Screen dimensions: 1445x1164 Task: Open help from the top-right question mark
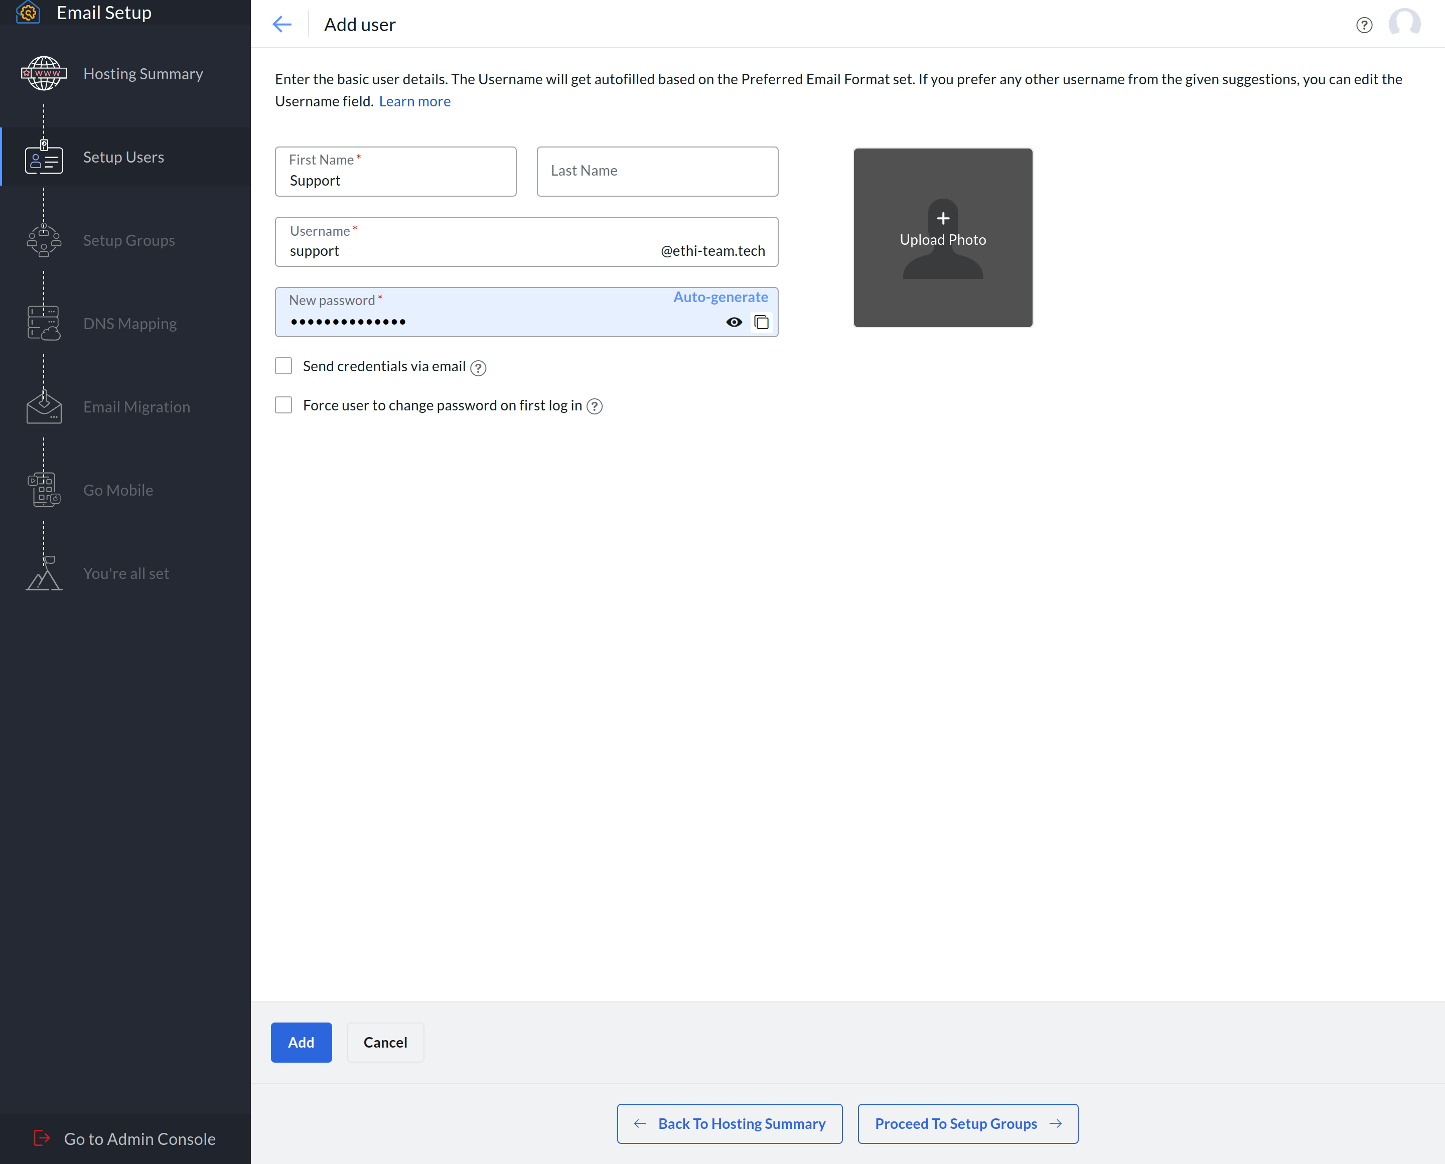tap(1364, 25)
